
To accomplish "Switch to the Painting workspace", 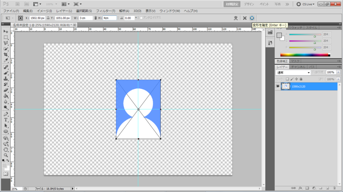I will (x=264, y=4).
